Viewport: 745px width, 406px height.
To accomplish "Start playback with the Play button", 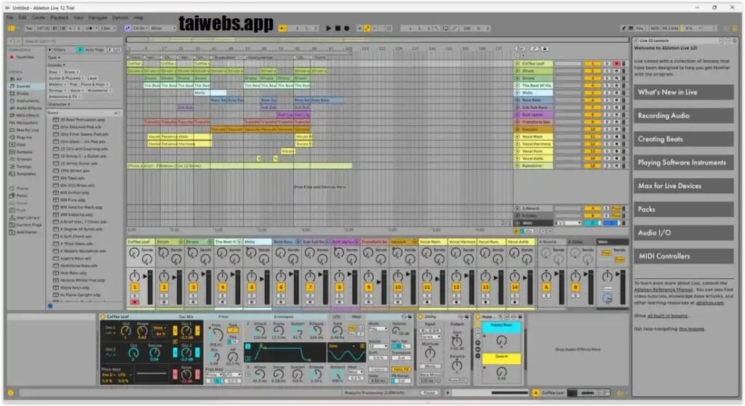I will pos(328,28).
